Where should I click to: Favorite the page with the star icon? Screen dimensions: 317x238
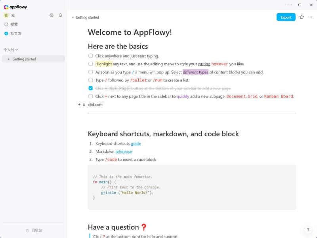click(301, 17)
